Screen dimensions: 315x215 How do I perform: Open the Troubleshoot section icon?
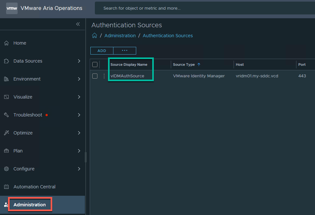pos(6,115)
